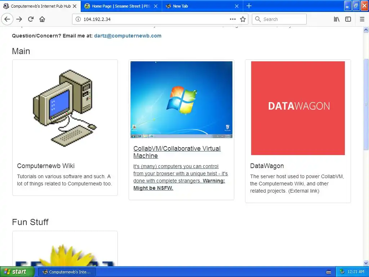Screen dimensions: 369x277
Task: Click the vertical scrollbar thumb
Action: 366,104
